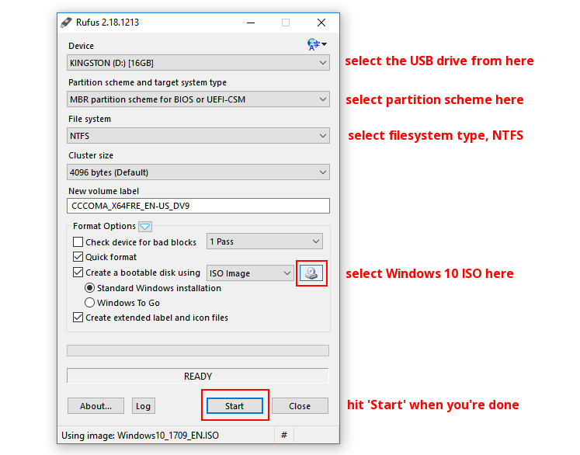This screenshot has height=455, width=580.
Task: Click the Start button
Action: coord(234,406)
